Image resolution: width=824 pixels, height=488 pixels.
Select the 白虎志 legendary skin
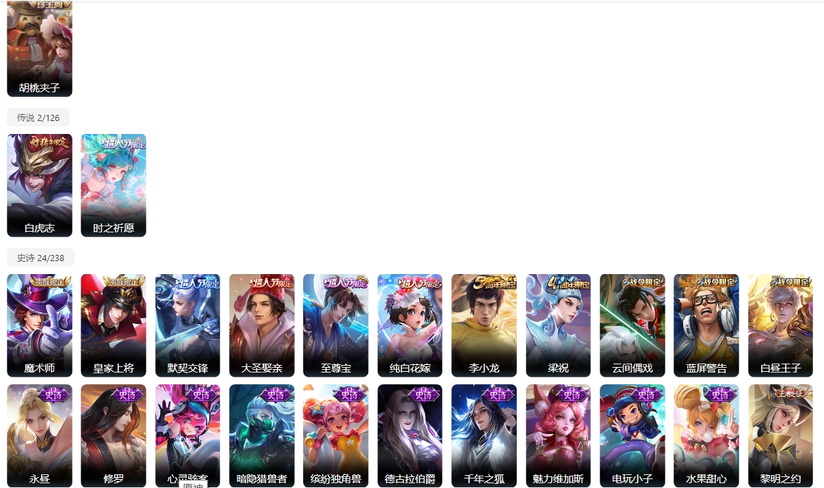[40, 185]
